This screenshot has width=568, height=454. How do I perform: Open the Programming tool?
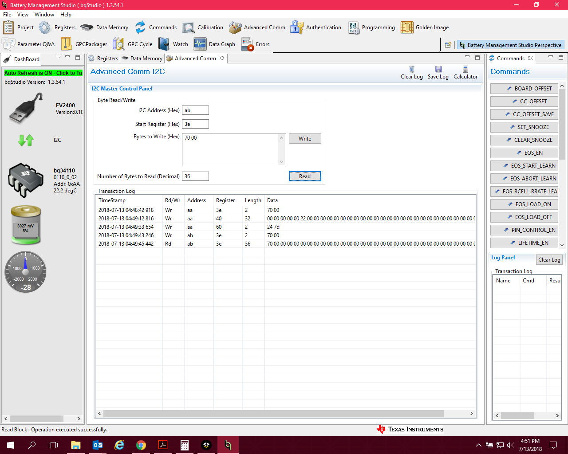pyautogui.click(x=354, y=27)
